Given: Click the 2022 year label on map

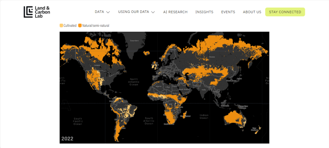Looking at the screenshot, I should point(67,139).
